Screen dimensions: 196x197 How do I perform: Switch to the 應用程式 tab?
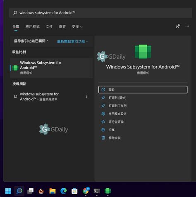[x=33, y=26]
